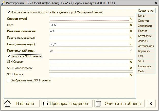Uncheck Использовать прямой доступ к базе данных mysql

click(9, 12)
